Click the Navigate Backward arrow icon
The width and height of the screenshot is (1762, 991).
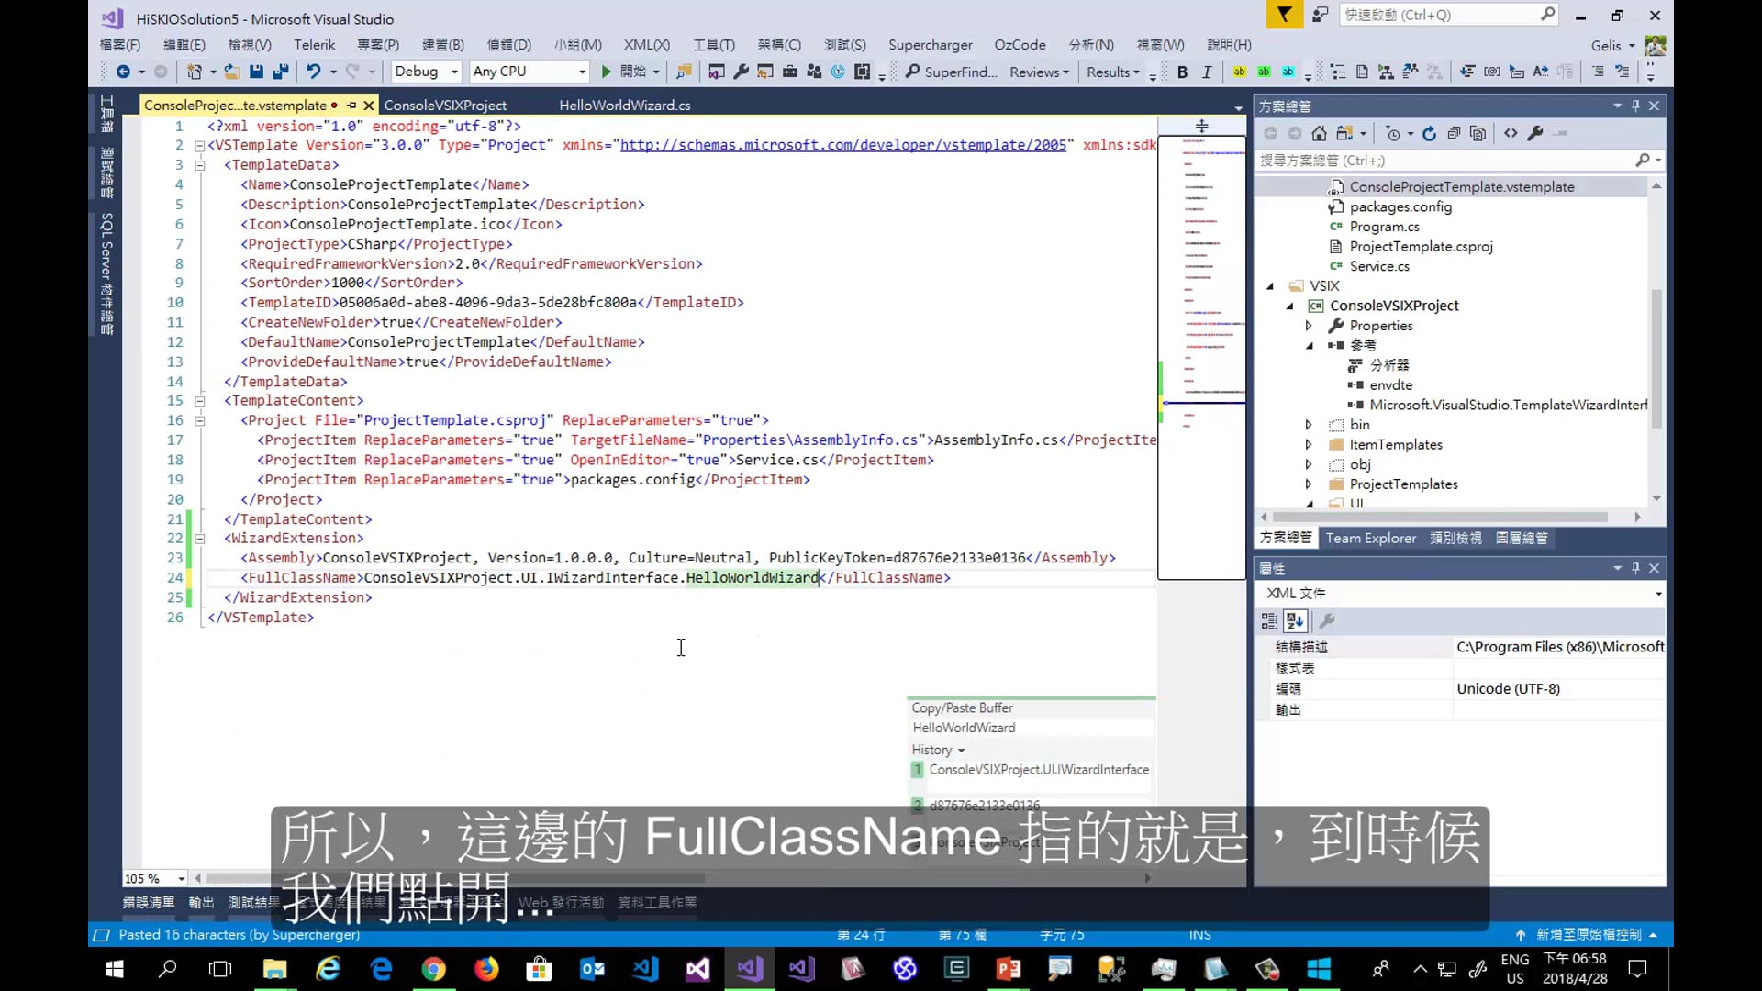[x=125, y=71]
